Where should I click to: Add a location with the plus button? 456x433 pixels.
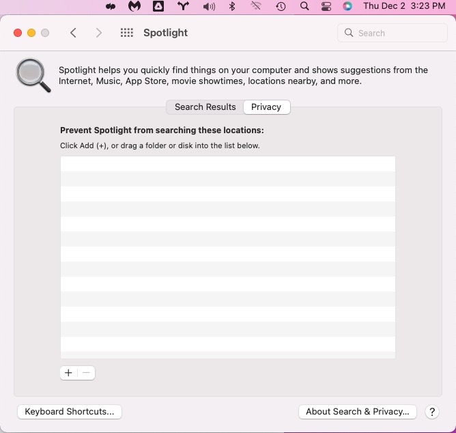(x=69, y=373)
